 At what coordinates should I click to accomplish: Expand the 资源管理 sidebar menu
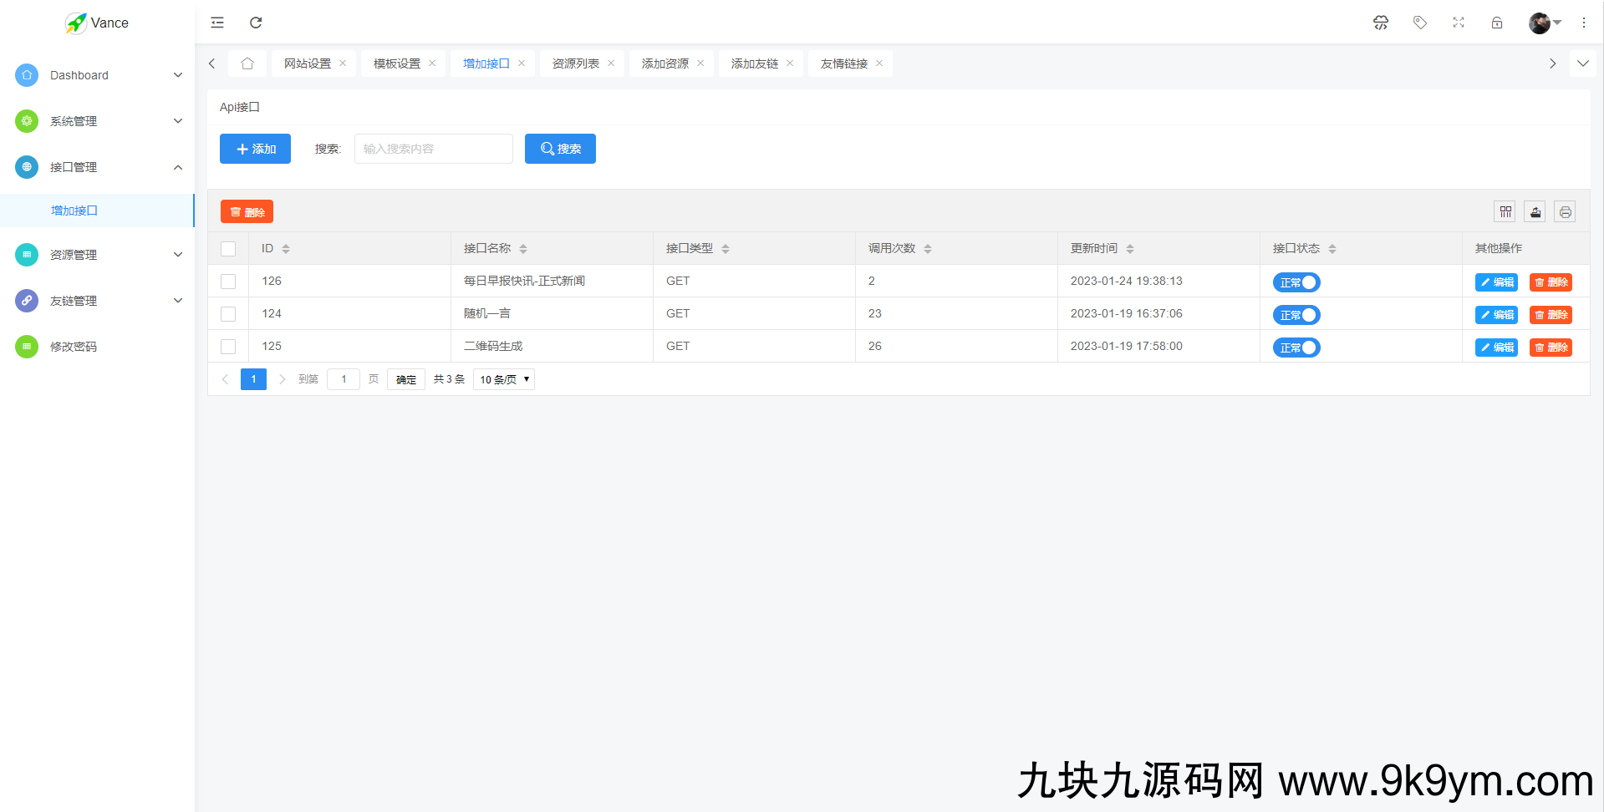click(97, 255)
